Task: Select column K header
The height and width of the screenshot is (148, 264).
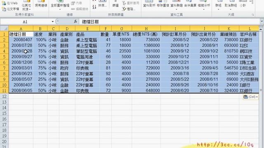Action: (229, 28)
